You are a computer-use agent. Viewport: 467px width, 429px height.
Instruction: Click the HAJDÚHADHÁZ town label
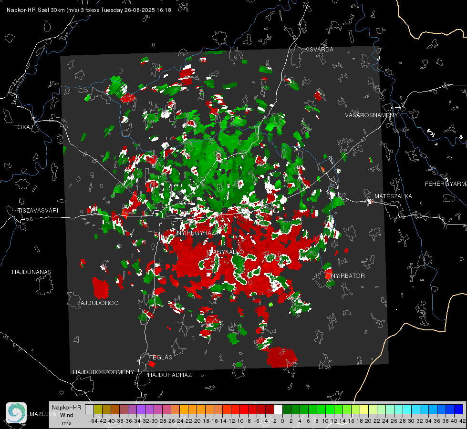coord(170,375)
